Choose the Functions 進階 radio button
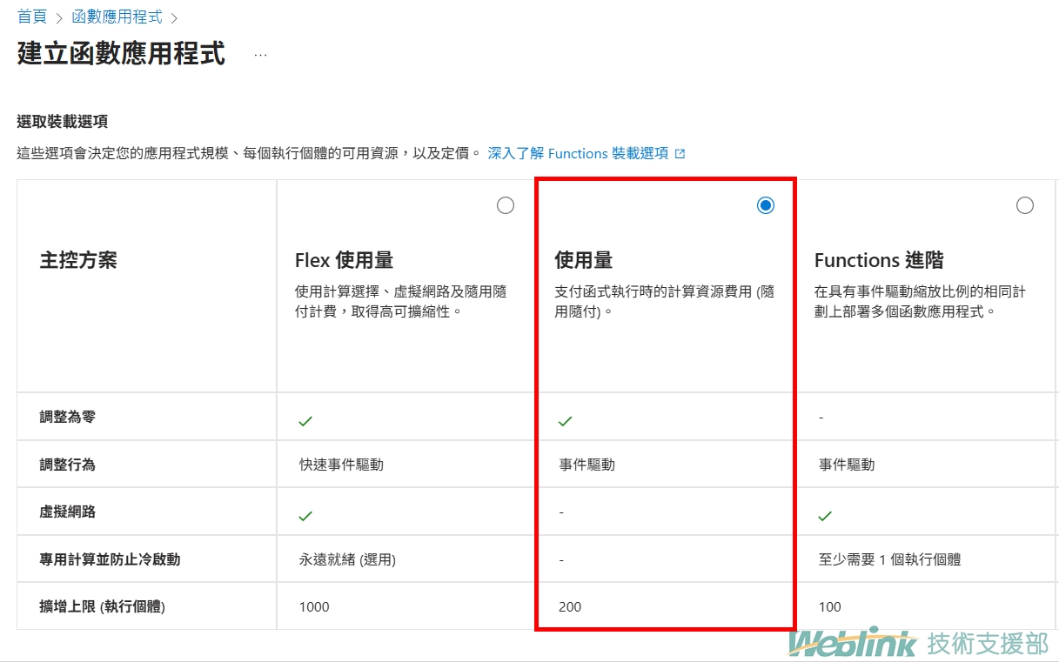 coord(1025,205)
